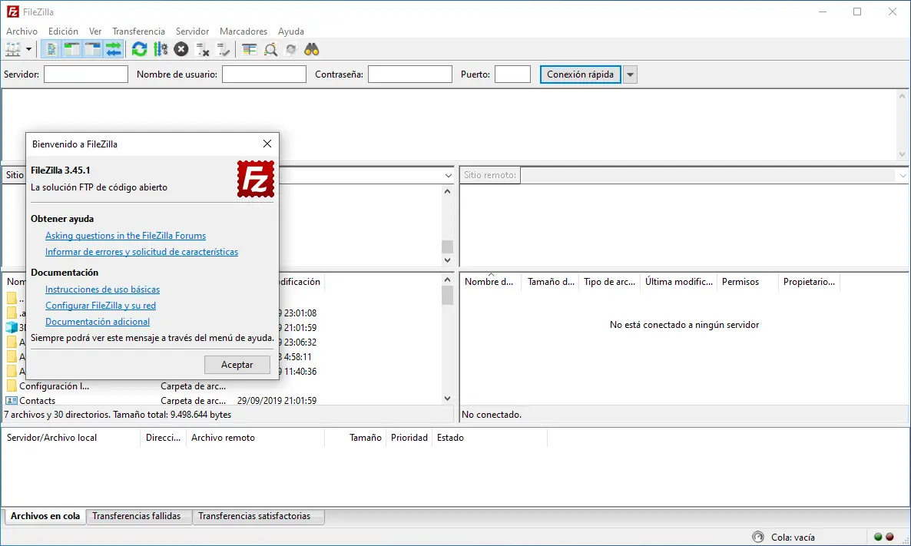Click message log scrollbar down arrow
Image resolution: width=911 pixels, height=546 pixels.
[x=903, y=154]
